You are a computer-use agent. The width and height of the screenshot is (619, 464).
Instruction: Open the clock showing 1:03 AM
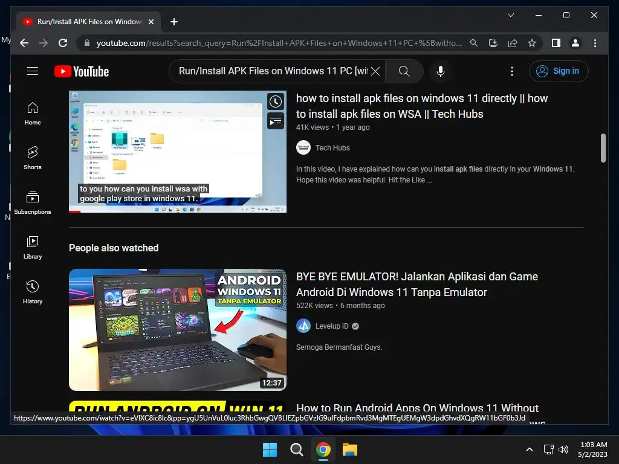click(x=593, y=449)
